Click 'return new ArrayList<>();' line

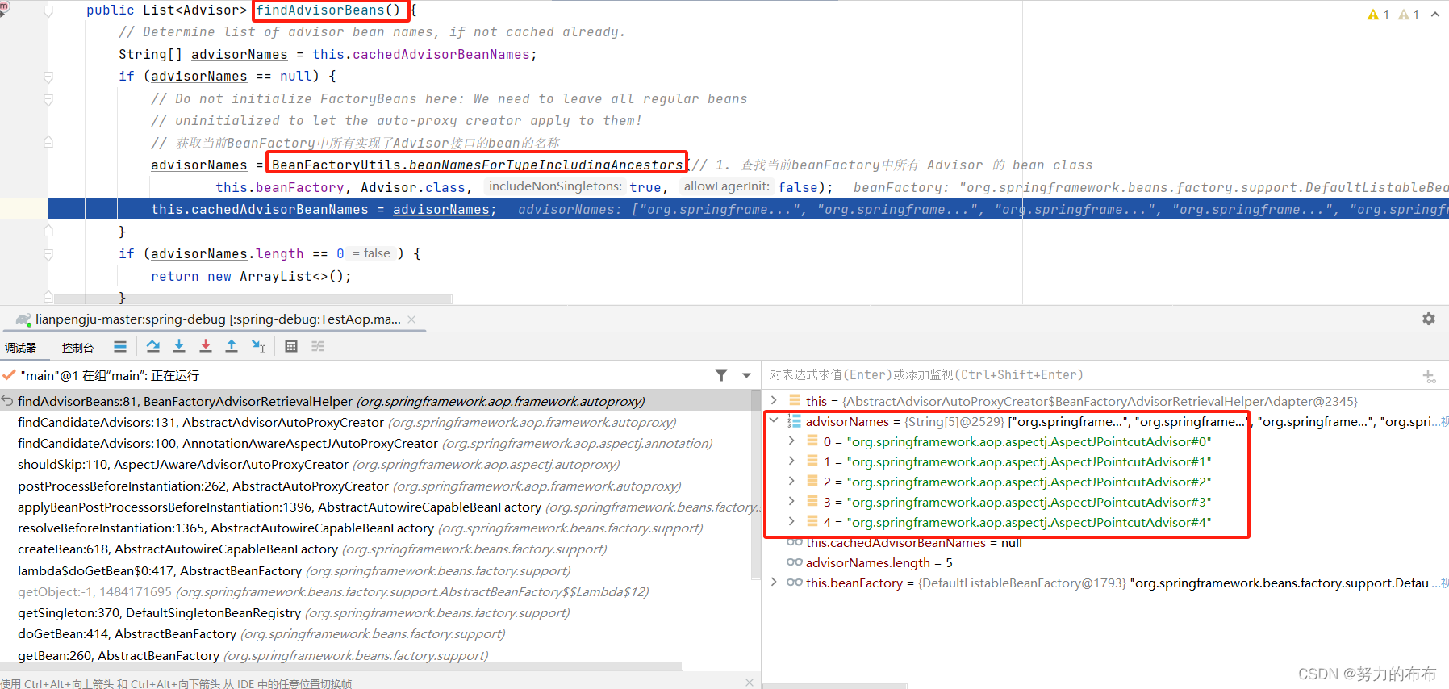pyautogui.click(x=251, y=276)
